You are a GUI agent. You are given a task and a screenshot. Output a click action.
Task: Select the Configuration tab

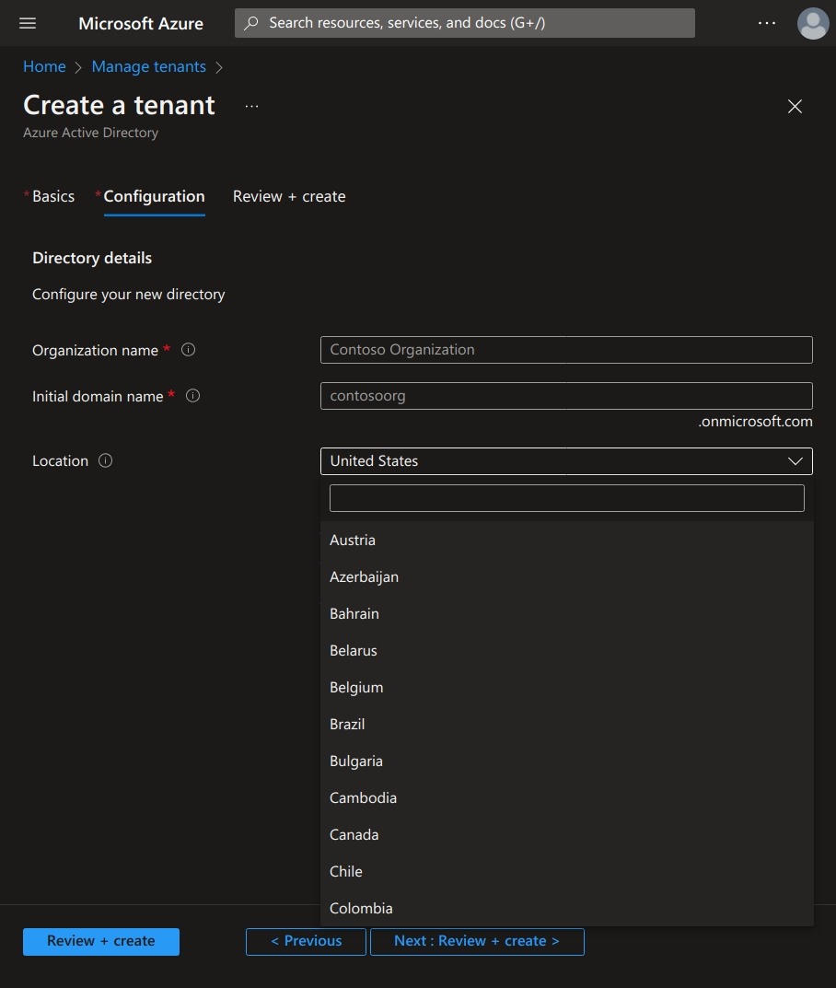154,197
